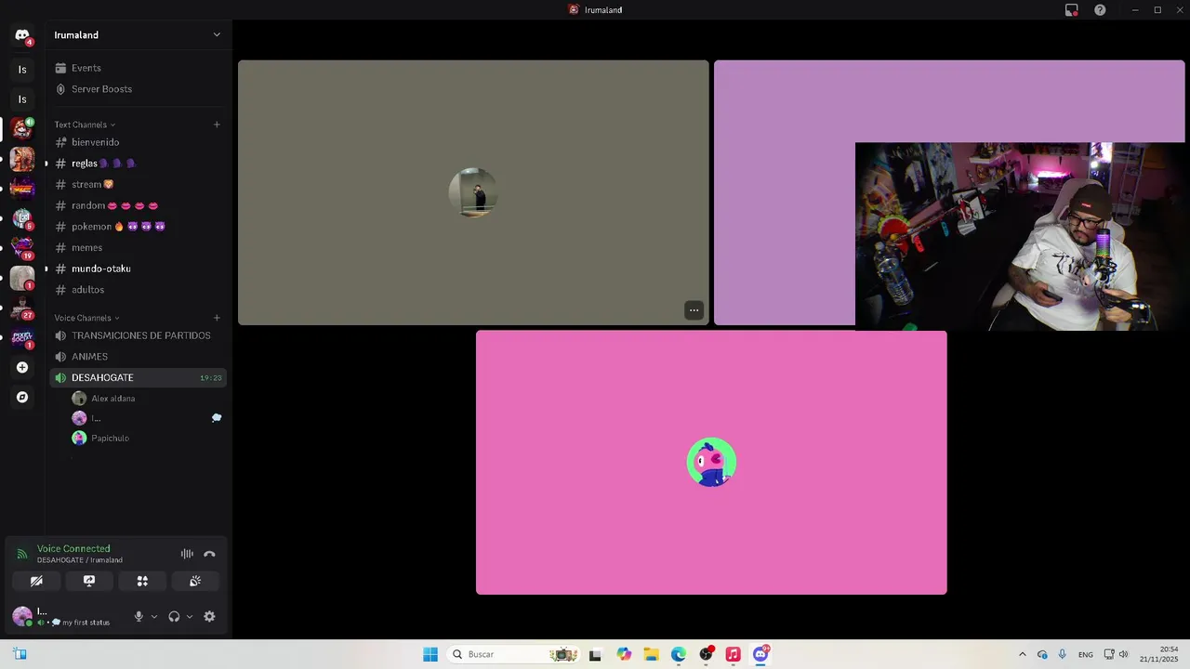1190x669 pixels.
Task: Open the ENG language indicator
Action: tap(1086, 655)
